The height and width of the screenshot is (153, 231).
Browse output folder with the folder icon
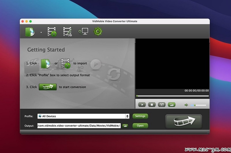coord(125,126)
